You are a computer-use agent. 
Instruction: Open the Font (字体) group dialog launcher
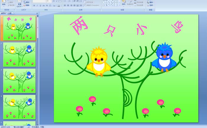(x=61, y=10)
